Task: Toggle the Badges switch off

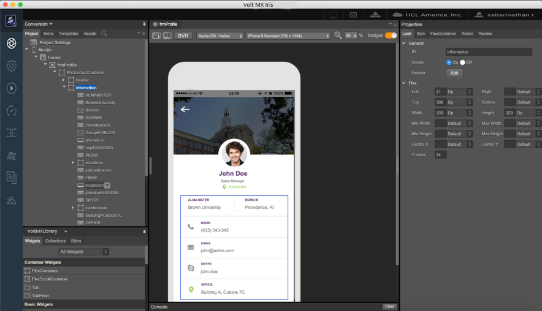Action: [391, 36]
